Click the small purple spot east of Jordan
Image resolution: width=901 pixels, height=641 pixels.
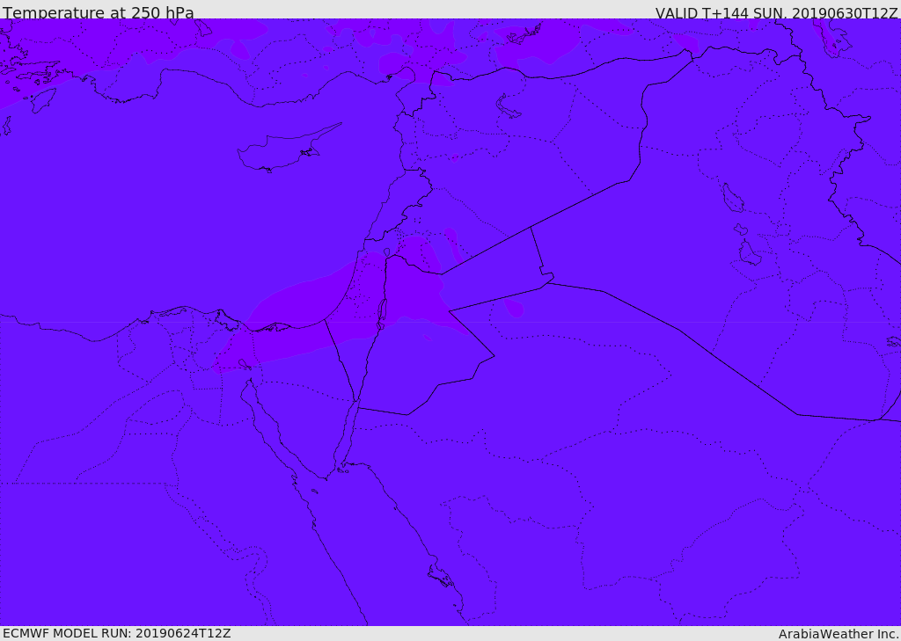(x=513, y=309)
